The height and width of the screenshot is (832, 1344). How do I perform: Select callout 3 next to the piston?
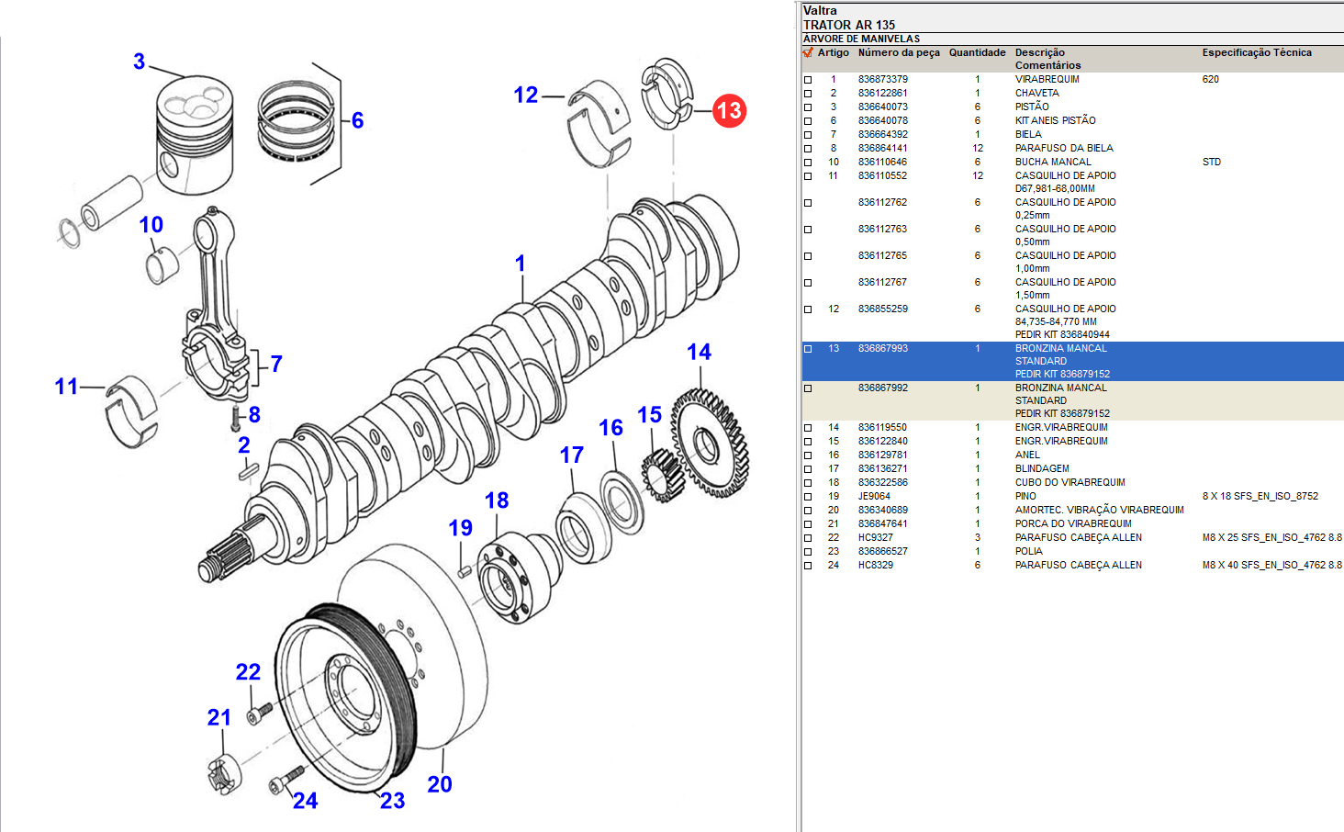pos(140,62)
